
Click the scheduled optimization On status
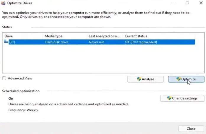pos(11,98)
